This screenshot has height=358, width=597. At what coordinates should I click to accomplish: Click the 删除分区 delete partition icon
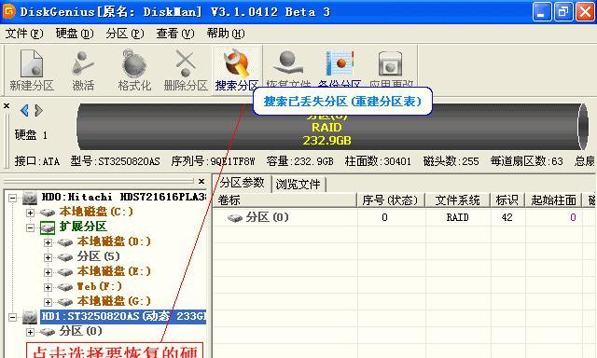pos(186,70)
